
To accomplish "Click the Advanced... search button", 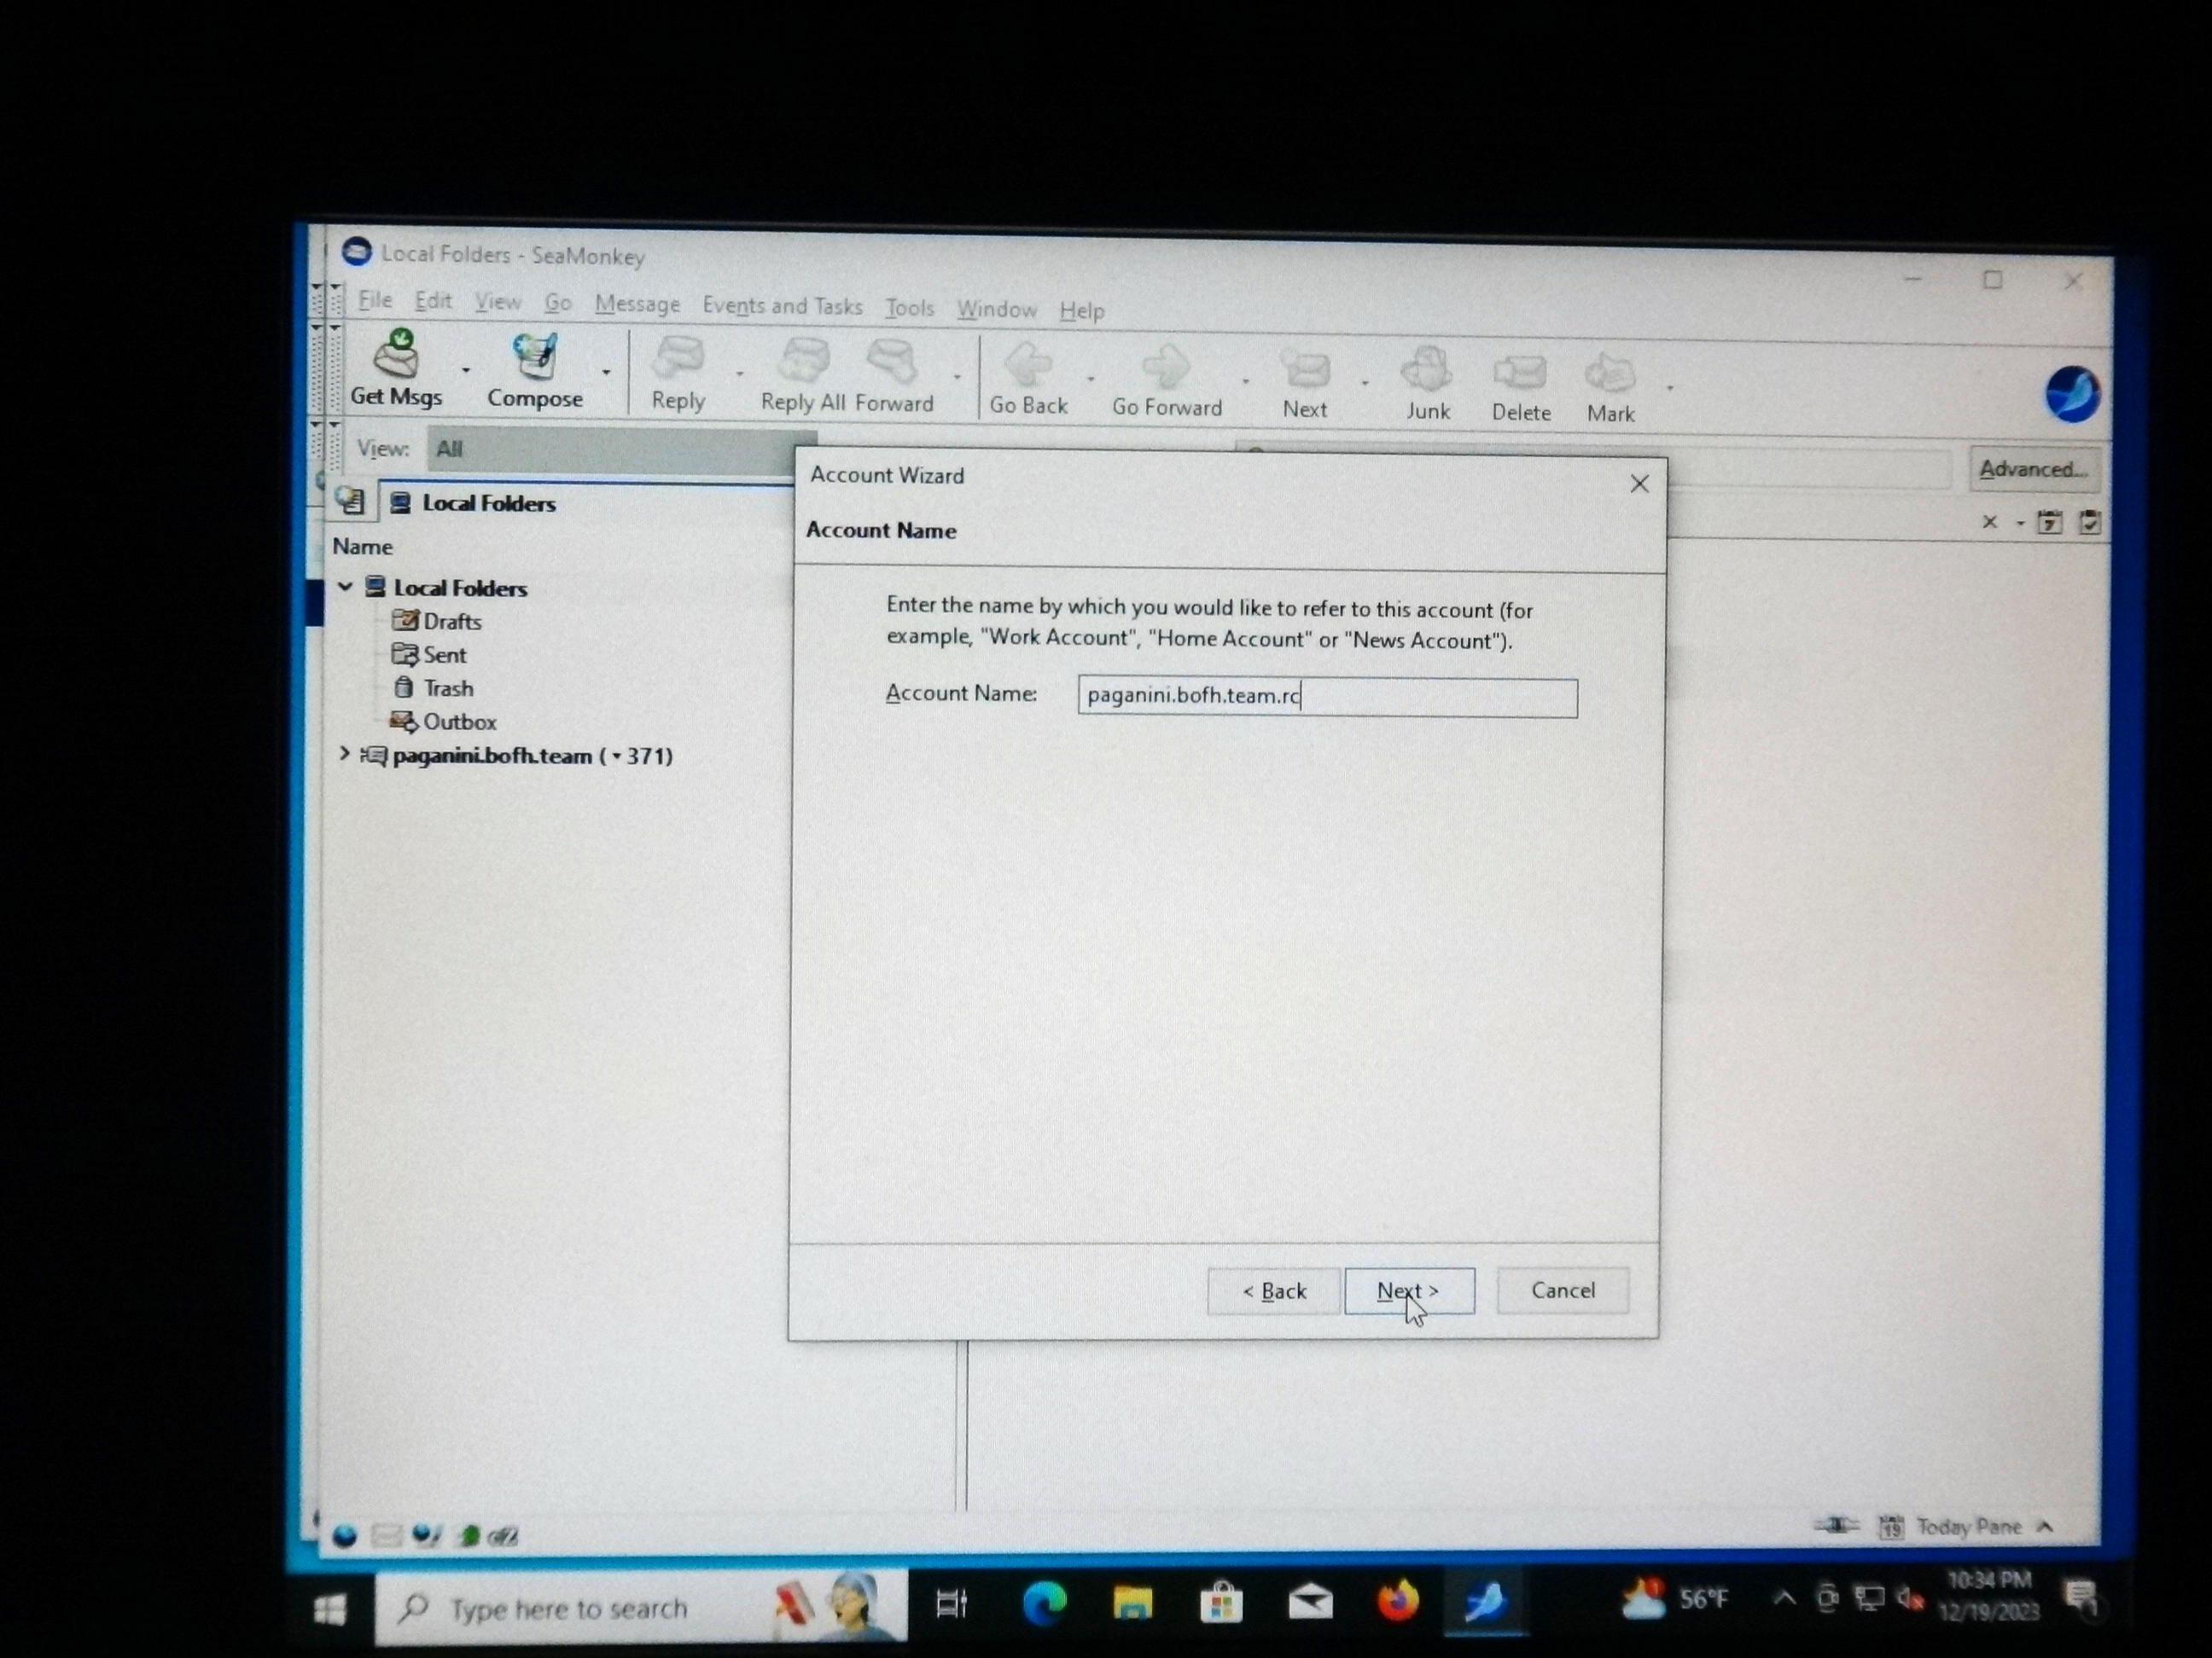I will [x=2032, y=469].
